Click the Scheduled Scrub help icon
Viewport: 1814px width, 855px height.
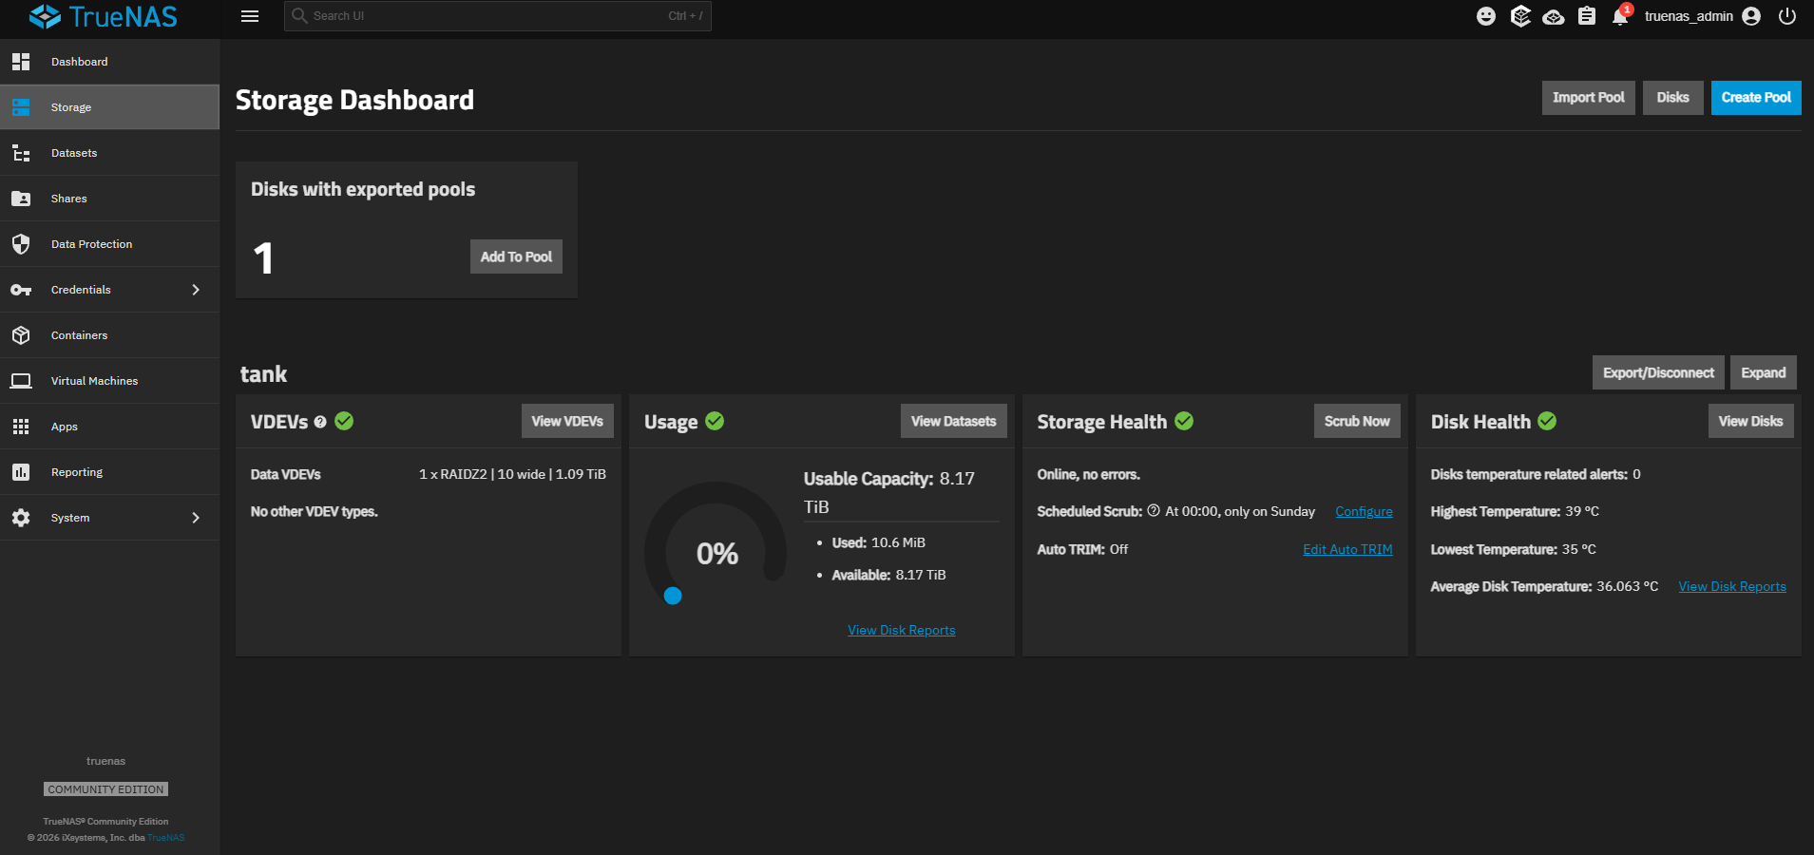[1154, 510]
